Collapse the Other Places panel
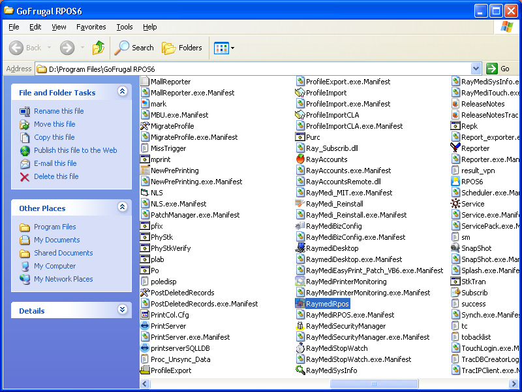 click(x=122, y=208)
